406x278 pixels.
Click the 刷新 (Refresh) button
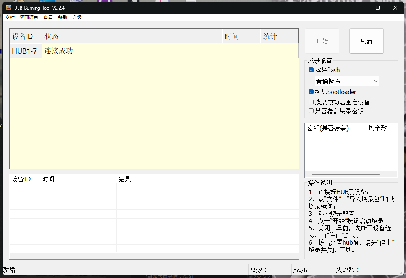click(x=366, y=41)
